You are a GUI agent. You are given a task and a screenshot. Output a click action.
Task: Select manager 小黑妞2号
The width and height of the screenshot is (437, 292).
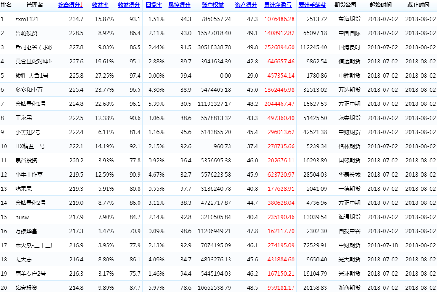click(28, 132)
